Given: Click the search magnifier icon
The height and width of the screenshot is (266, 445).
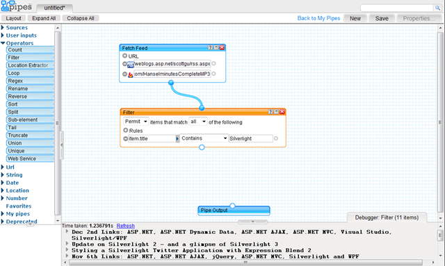Looking at the screenshot, I should pyautogui.click(x=437, y=8).
